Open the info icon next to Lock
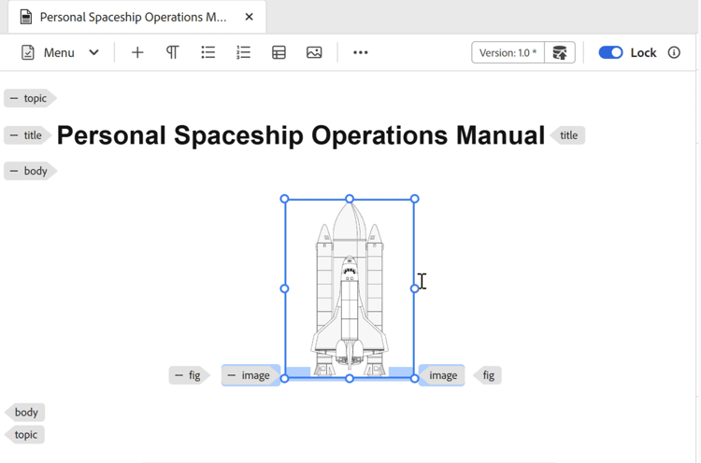 point(674,52)
